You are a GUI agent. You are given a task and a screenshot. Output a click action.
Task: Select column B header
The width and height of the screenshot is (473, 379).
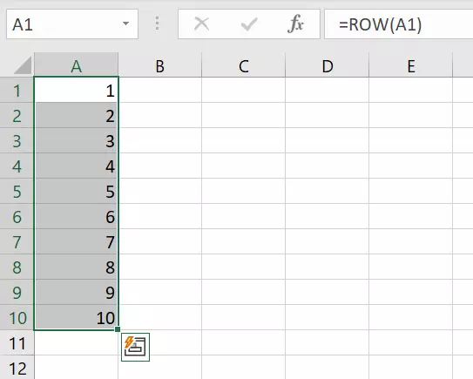160,65
